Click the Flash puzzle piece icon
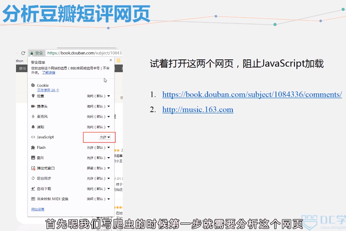The width and height of the screenshot is (346, 231). pyautogui.click(x=33, y=147)
